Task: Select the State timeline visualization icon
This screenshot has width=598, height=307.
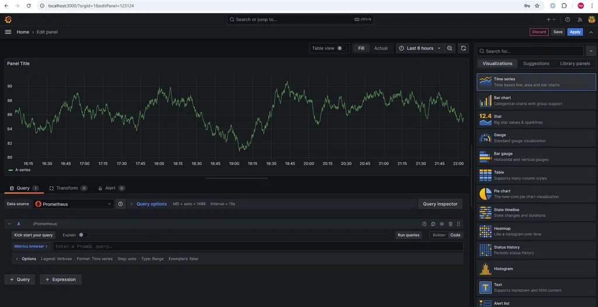Action: pyautogui.click(x=485, y=213)
